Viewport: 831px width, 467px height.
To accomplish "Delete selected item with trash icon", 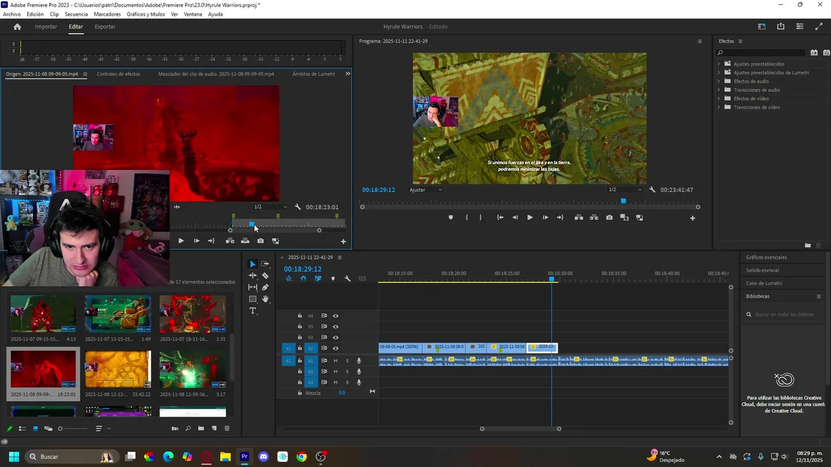I will pos(227,429).
